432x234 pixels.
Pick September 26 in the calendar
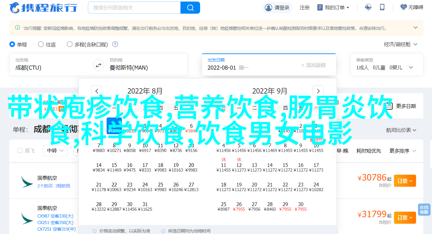(239, 207)
